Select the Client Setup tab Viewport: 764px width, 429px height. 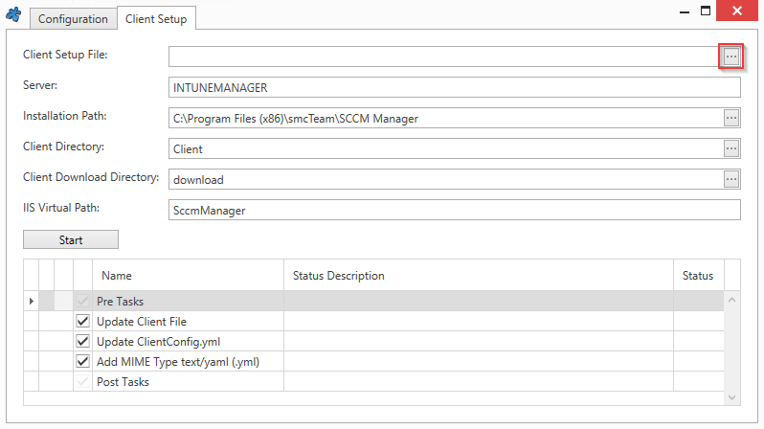(157, 19)
